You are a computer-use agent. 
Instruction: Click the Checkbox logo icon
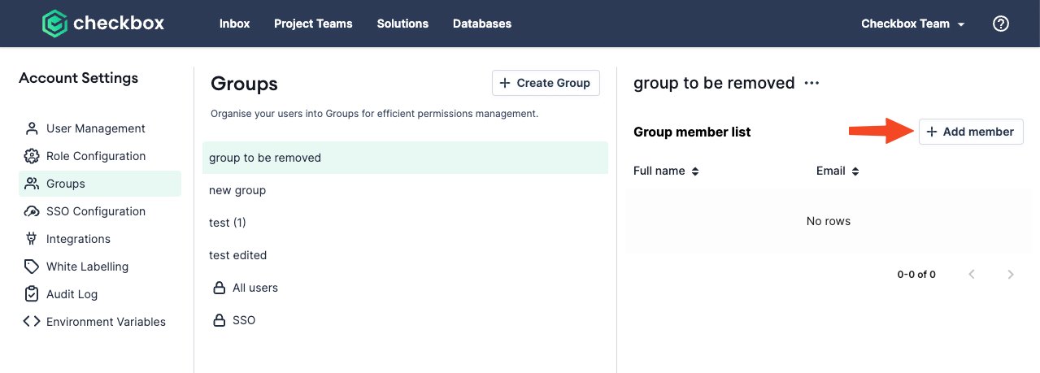pyautogui.click(x=54, y=24)
